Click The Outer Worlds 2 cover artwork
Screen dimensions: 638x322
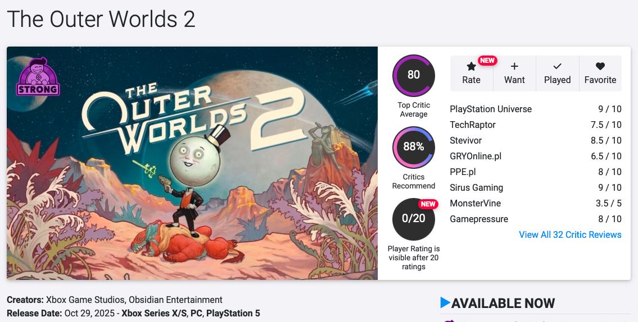coord(192,163)
